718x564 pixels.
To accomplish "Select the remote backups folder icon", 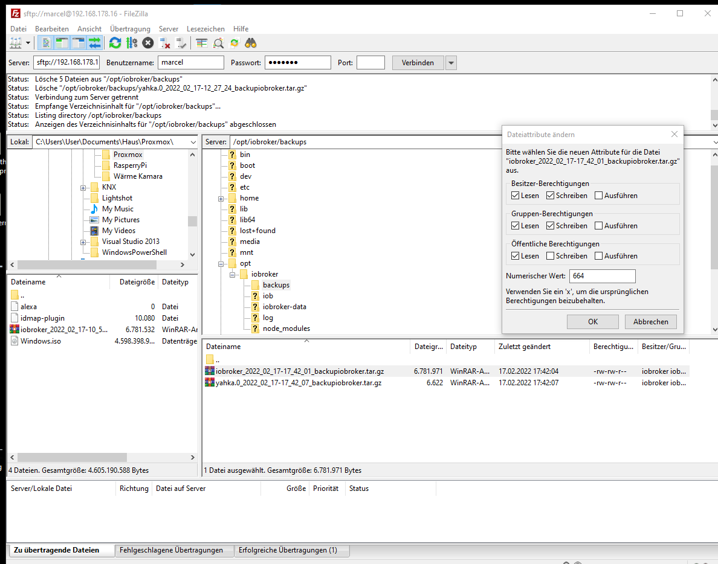I will pos(256,285).
